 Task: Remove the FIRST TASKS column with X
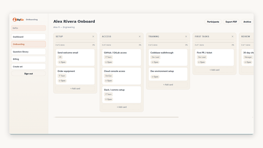pyautogui.click(x=232, y=37)
